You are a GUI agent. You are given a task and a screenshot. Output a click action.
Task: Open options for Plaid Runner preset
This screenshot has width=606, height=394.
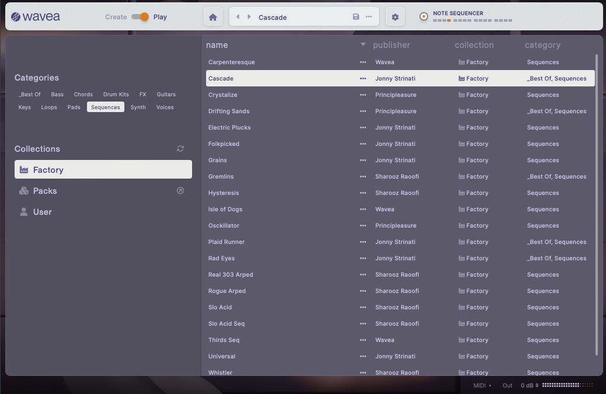click(x=363, y=242)
